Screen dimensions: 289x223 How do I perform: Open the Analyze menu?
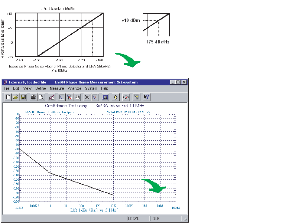coord(74,88)
